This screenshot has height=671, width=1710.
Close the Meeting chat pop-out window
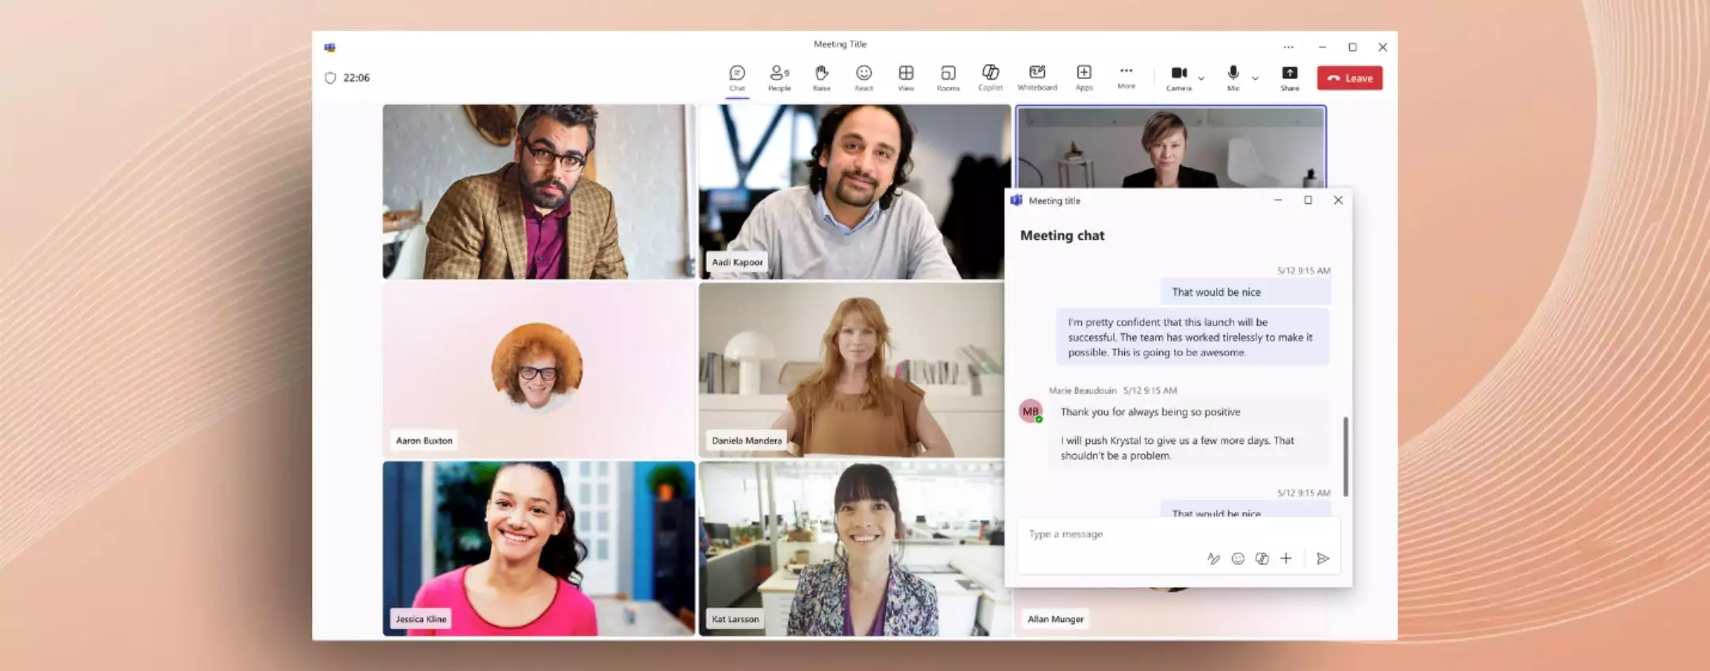(1338, 200)
